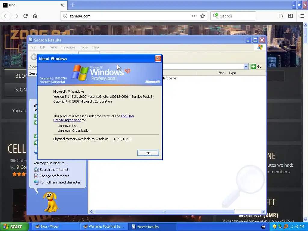Click site information icon in URL bar
The width and height of the screenshot is (308, 231).
coord(65,16)
